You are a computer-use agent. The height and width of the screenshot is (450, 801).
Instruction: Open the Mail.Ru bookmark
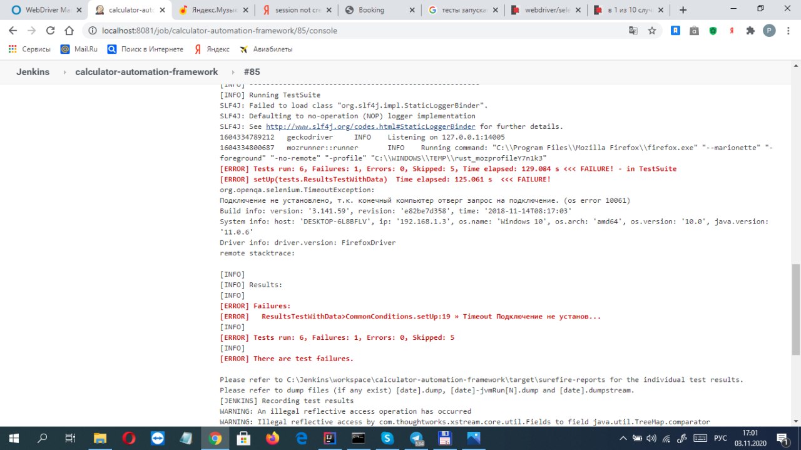point(79,49)
